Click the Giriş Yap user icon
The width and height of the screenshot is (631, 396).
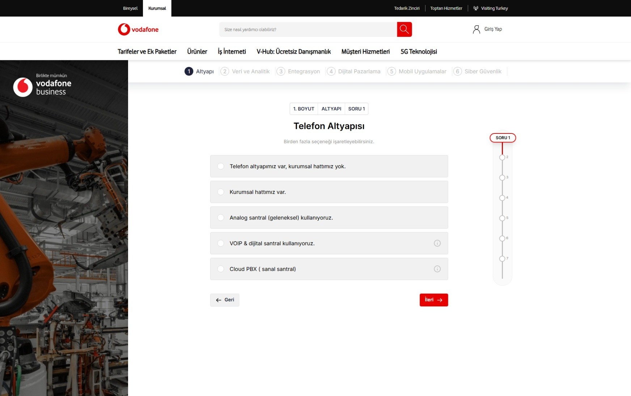click(x=476, y=29)
